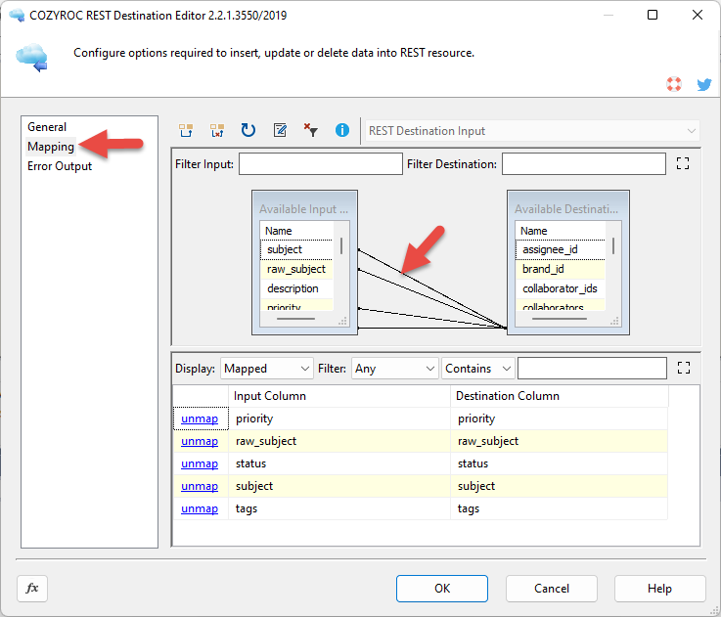Click the Available Input list horizontal scrollbar

[295, 319]
